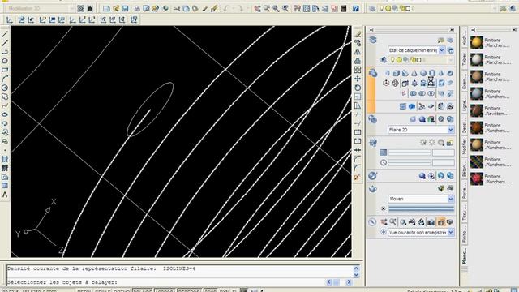Select the Circle tool
The image size is (519, 292).
click(x=5, y=88)
